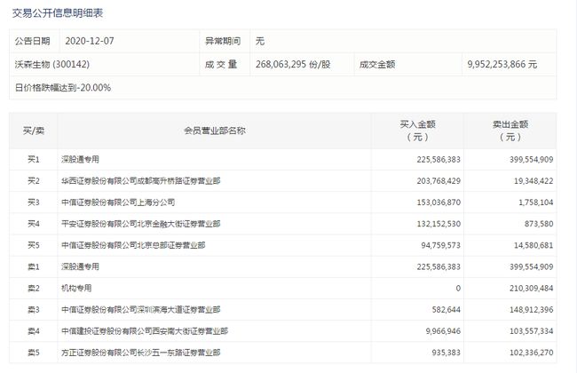577x373 pixels.
Task: Click the 买/卖 column header
Action: 34,131
